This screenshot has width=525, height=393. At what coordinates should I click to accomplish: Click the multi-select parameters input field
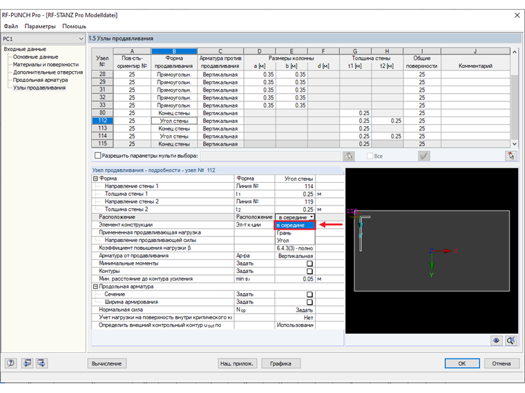(270, 156)
